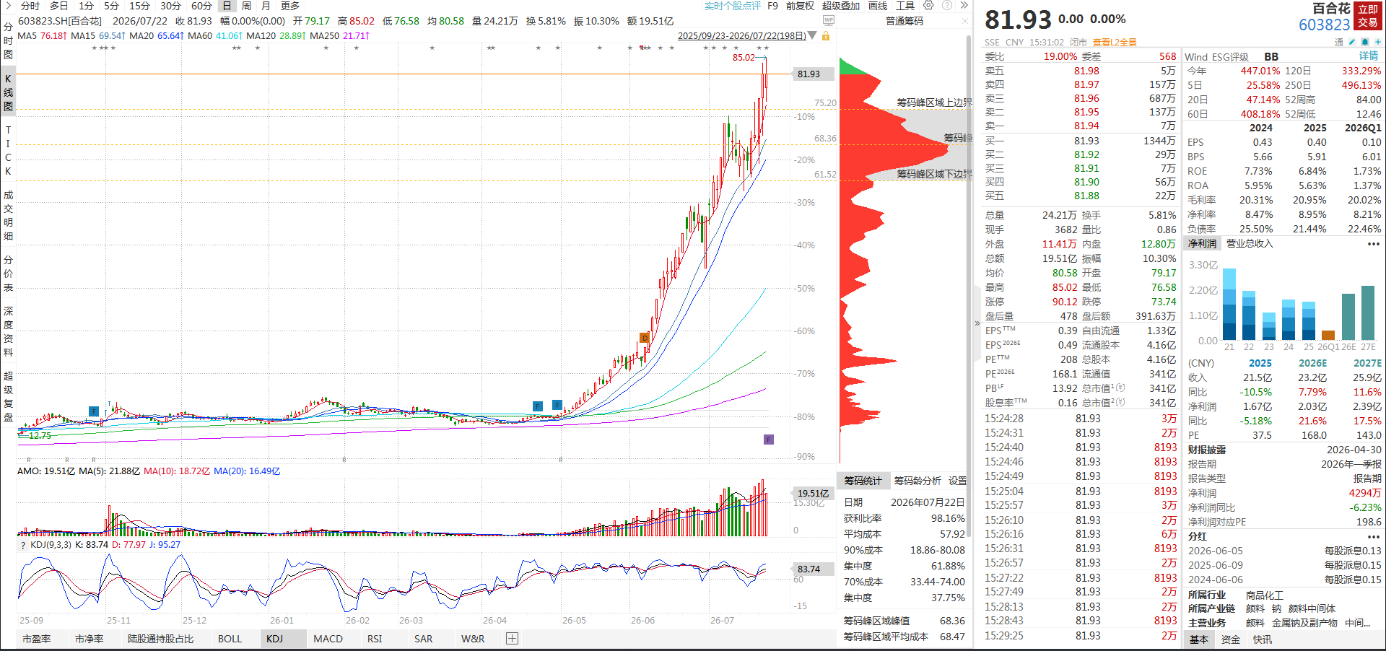The height and width of the screenshot is (651, 1386).
Task: Open the 实时个股点评 link
Action: [733, 6]
